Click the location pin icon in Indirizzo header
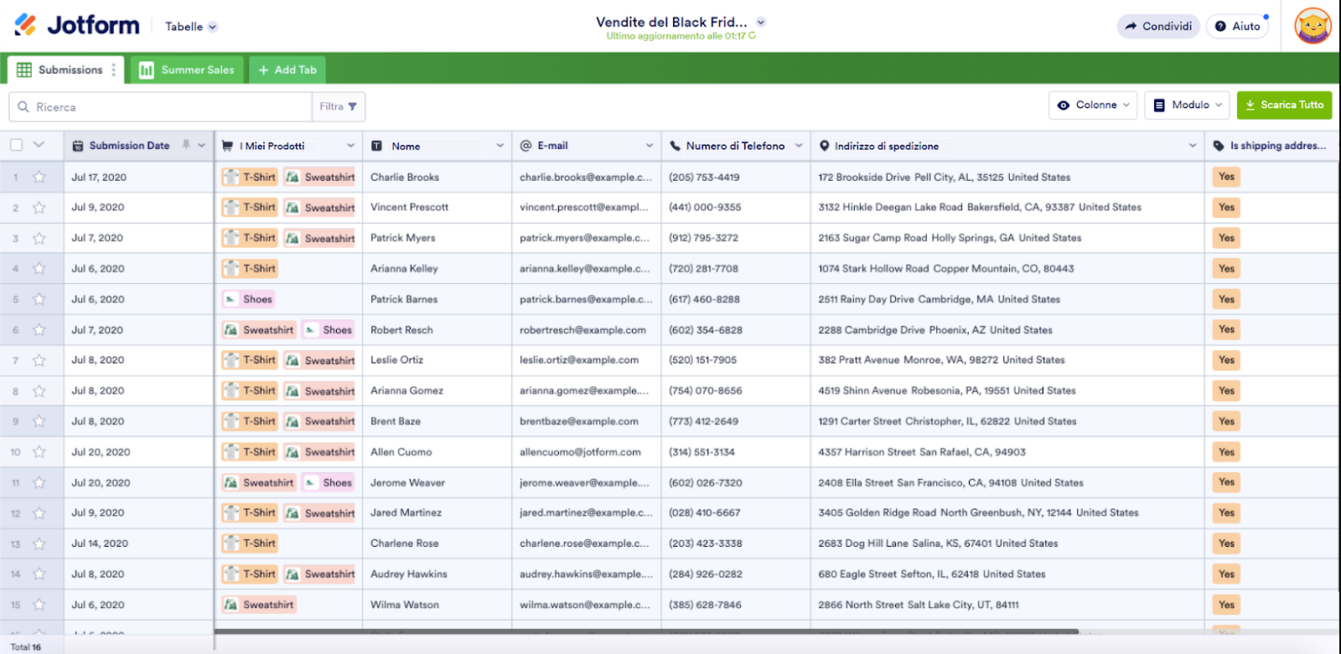The height and width of the screenshot is (654, 1341). 825,146
